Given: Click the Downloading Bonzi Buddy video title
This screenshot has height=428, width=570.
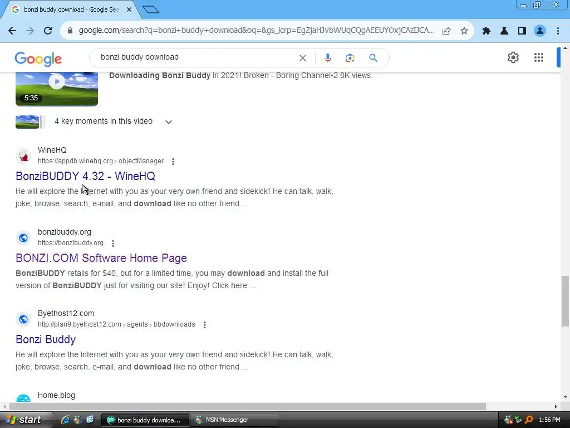Looking at the screenshot, I should click(x=160, y=75).
